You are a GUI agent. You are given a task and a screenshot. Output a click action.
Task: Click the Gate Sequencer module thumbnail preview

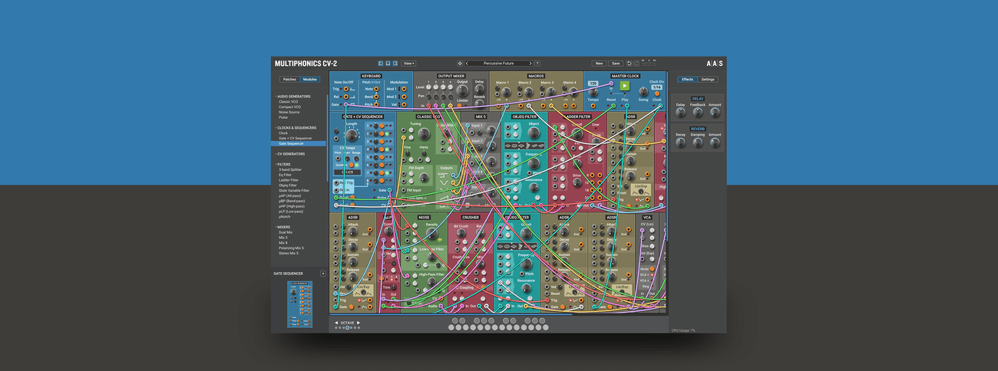[x=299, y=304]
